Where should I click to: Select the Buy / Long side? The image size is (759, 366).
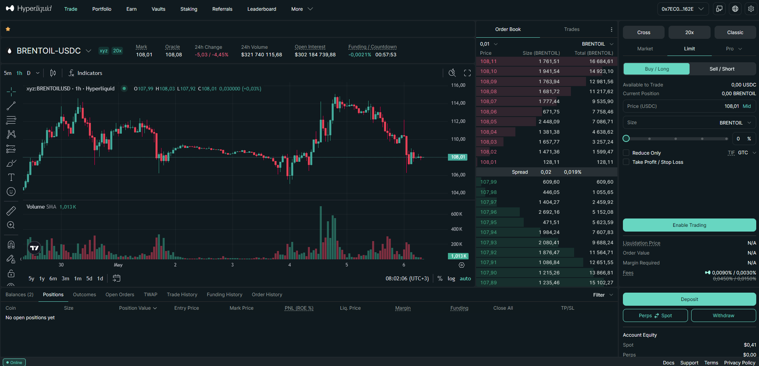tap(657, 69)
